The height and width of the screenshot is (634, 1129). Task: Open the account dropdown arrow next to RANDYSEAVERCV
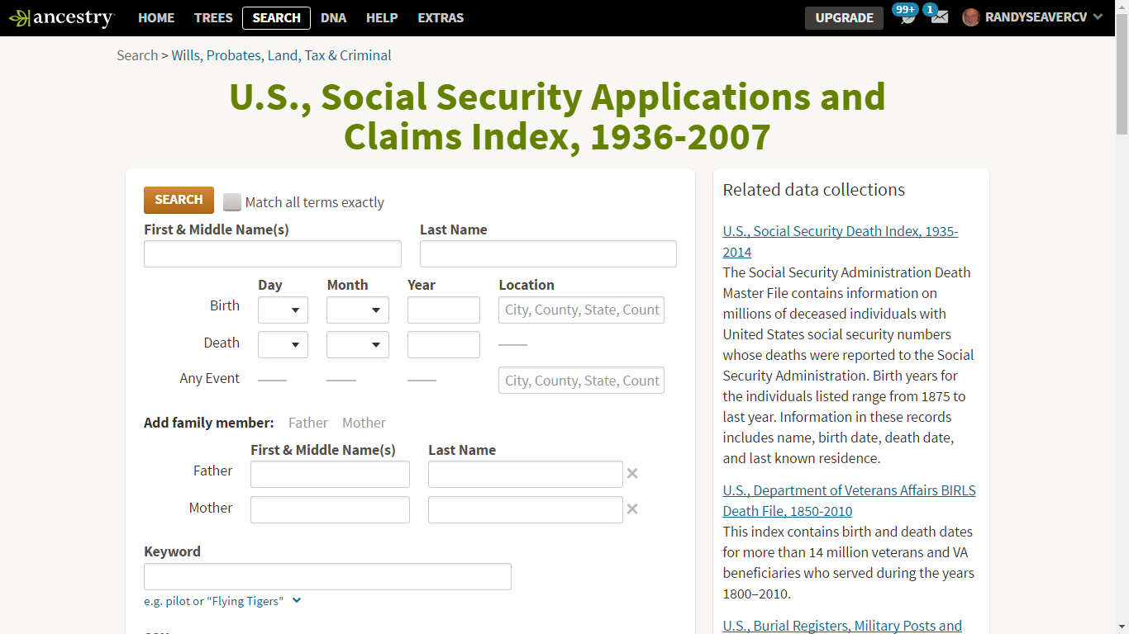click(x=1098, y=17)
